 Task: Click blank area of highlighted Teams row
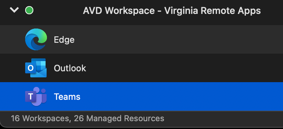181,96
